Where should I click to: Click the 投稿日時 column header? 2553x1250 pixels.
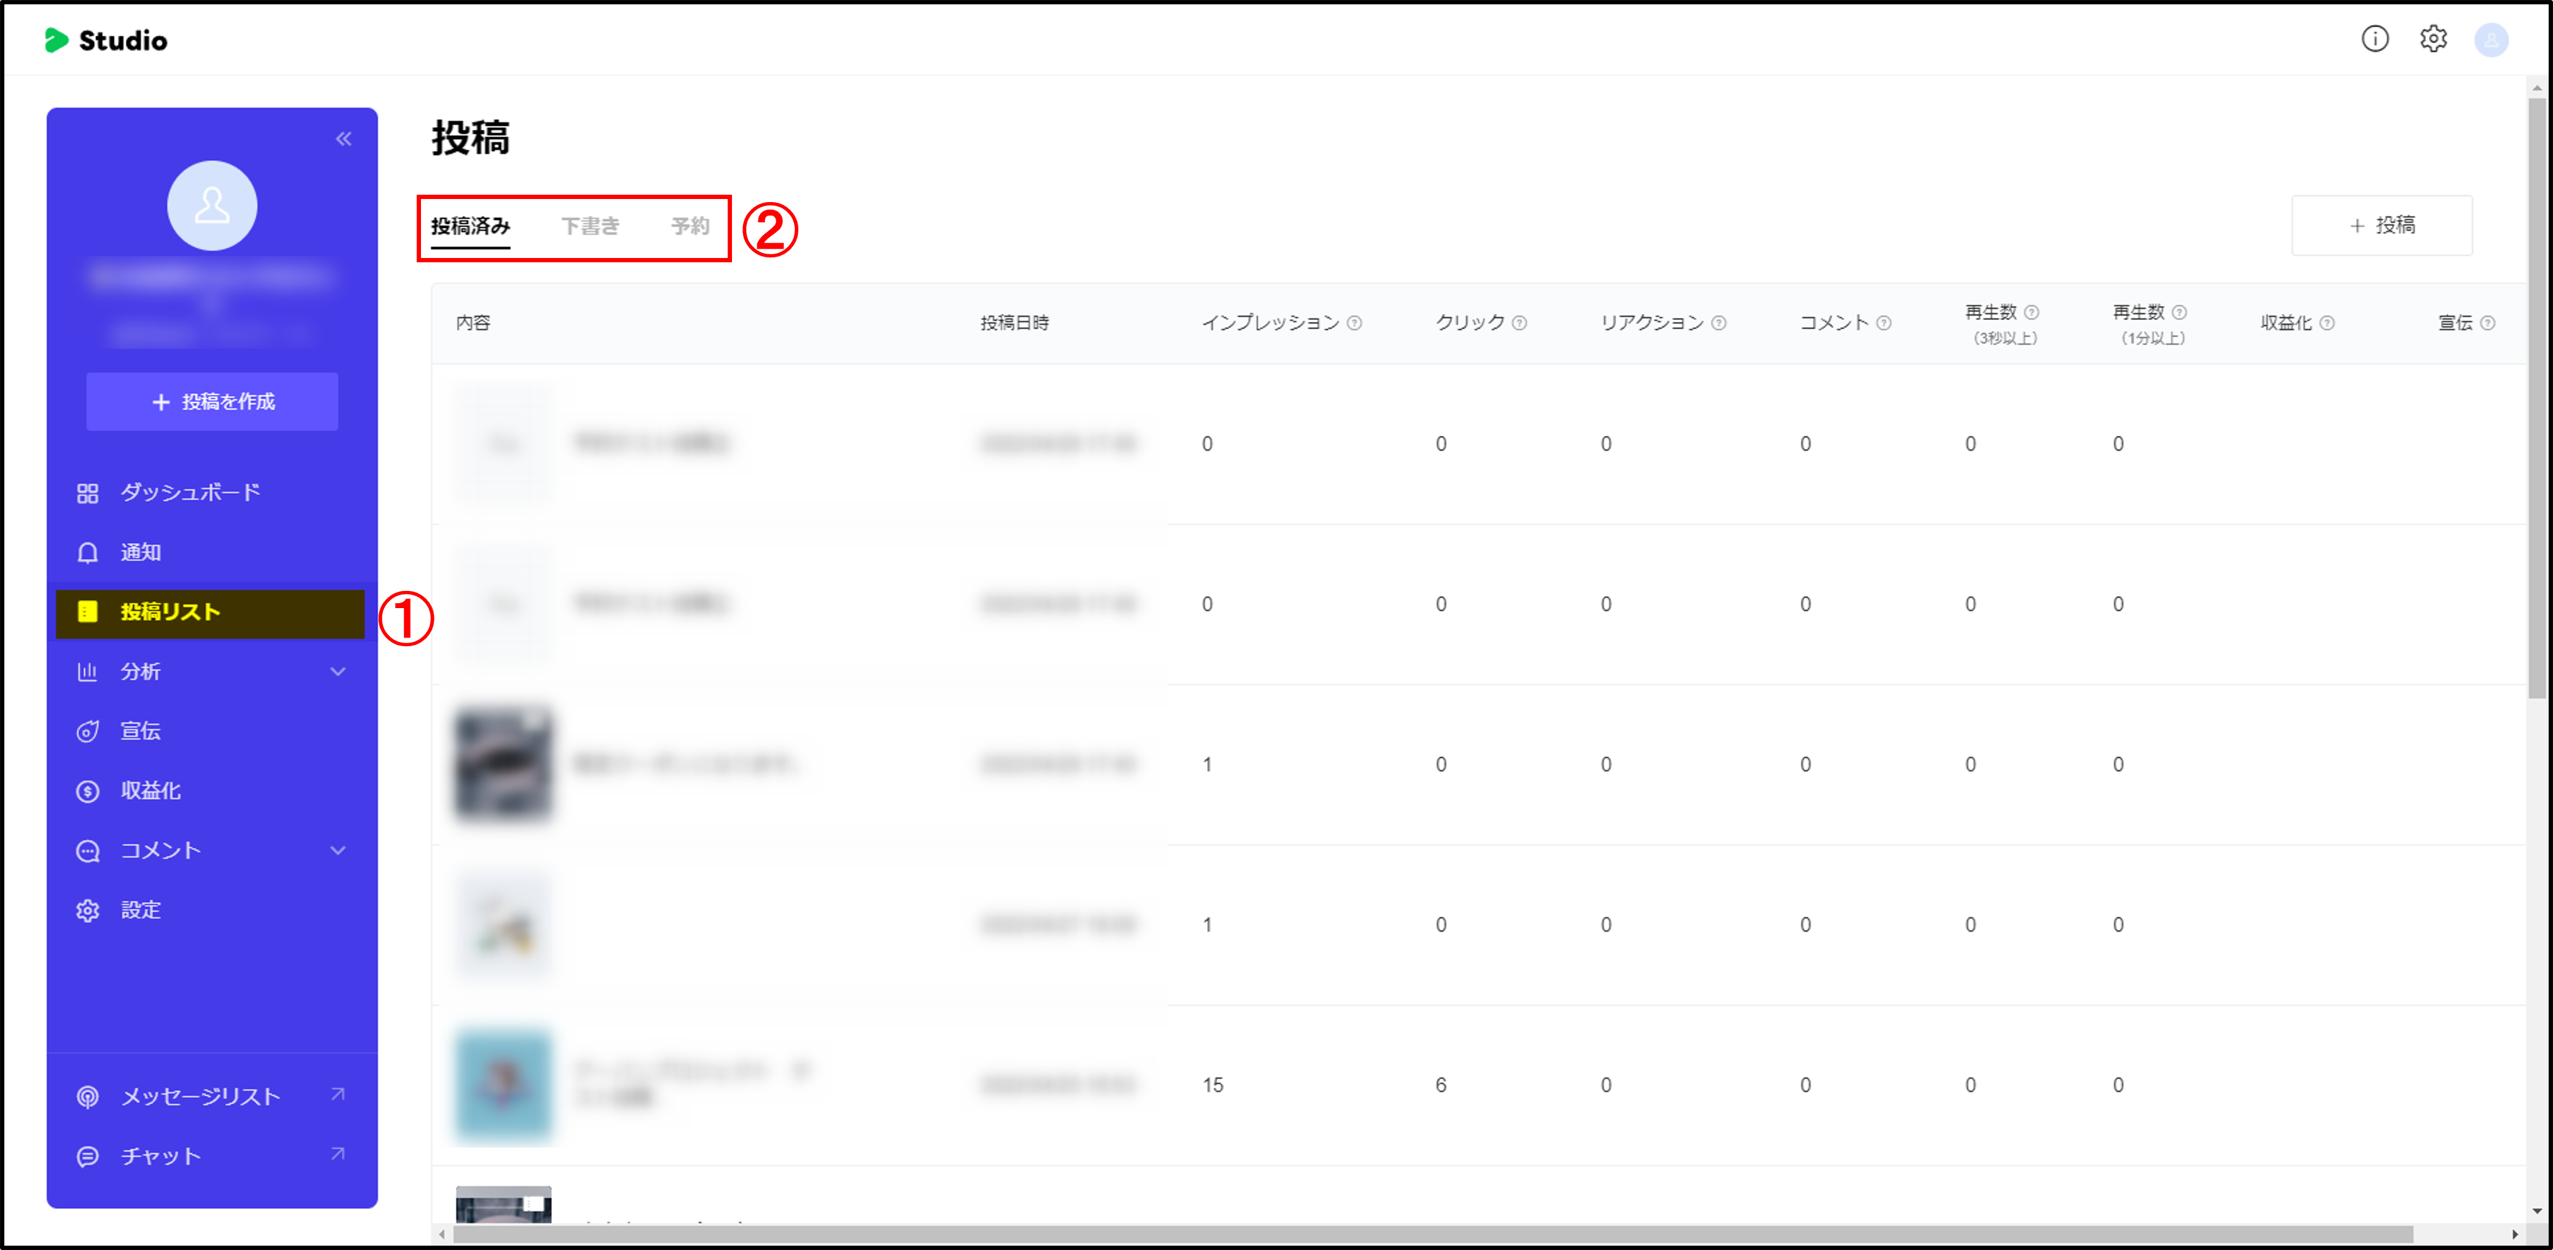point(1014,323)
